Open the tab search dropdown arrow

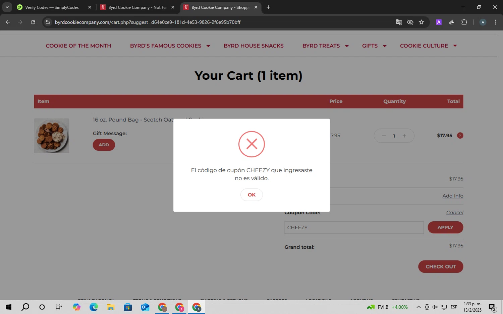click(x=7, y=7)
